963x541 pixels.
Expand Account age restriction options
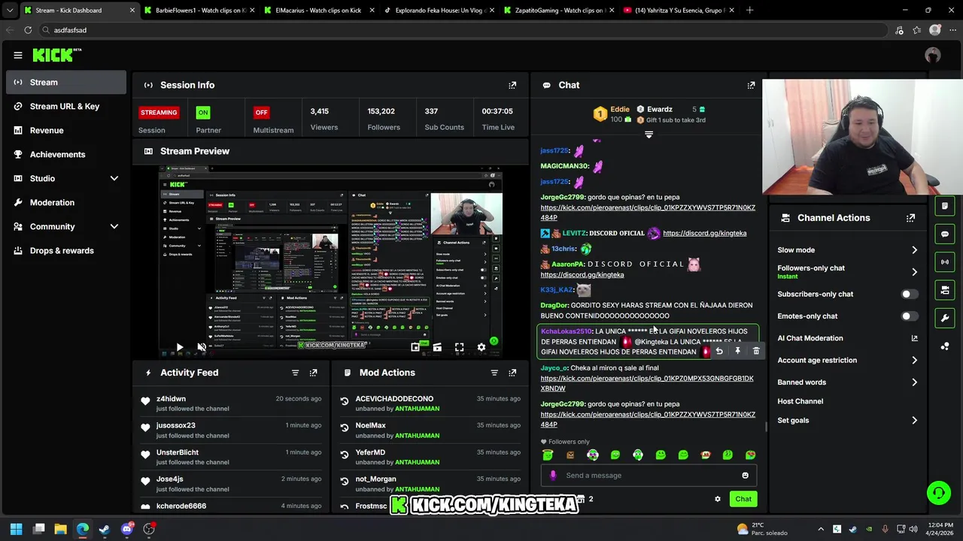(914, 361)
